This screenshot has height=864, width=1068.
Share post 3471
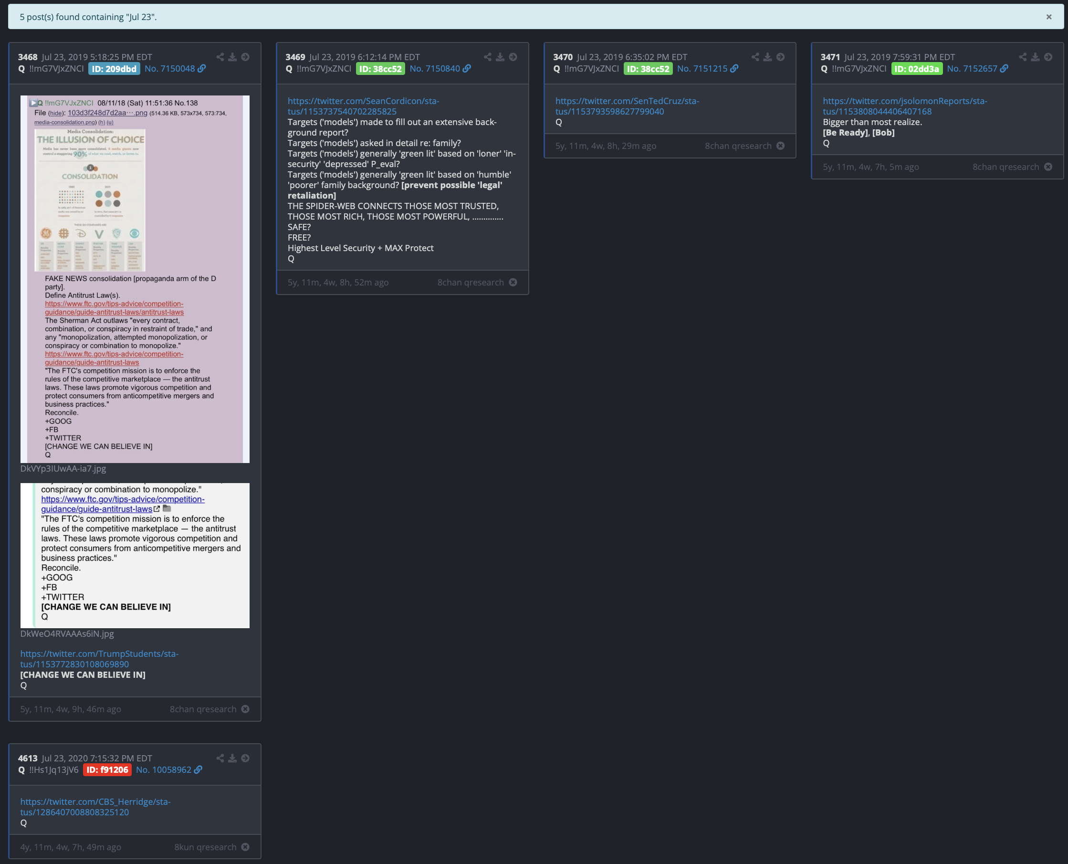(1023, 57)
